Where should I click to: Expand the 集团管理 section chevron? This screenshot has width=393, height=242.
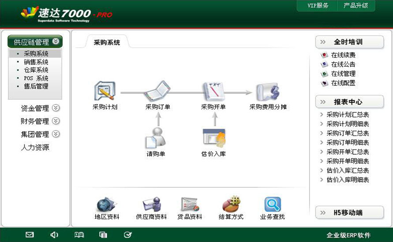point(56,134)
